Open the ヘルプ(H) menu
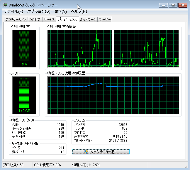 pyautogui.click(x=79, y=11)
